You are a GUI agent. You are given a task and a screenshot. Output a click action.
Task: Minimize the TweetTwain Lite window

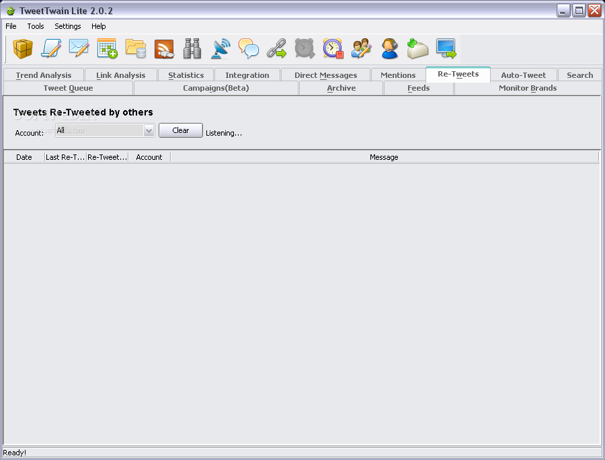coord(563,11)
